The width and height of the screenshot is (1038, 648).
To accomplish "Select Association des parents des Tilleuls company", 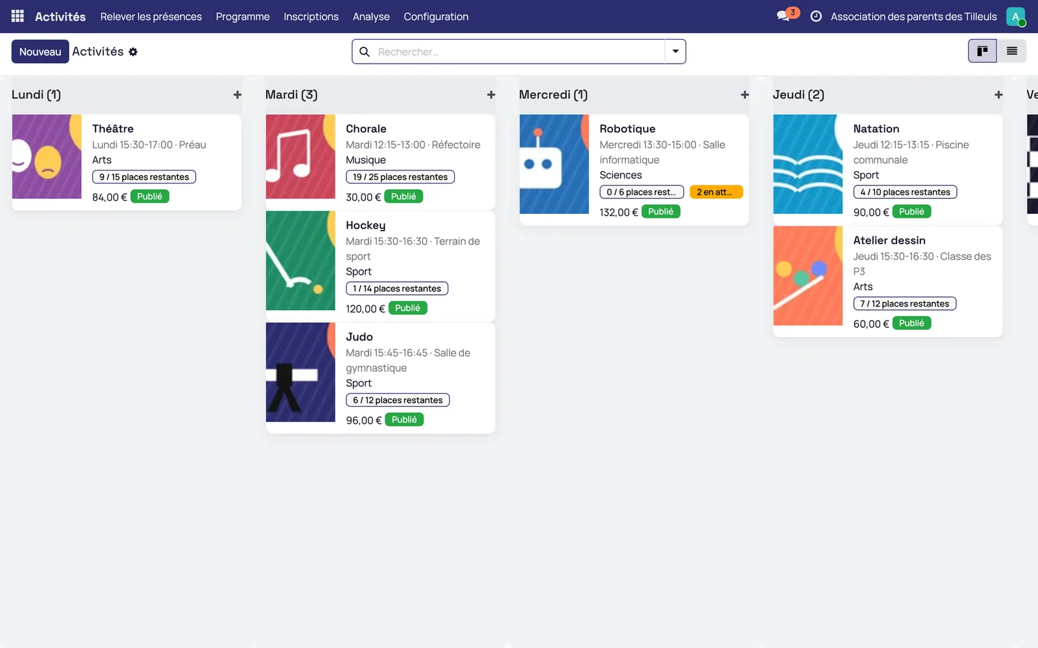I will [x=913, y=16].
